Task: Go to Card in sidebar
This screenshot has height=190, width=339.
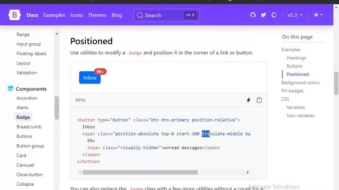Action: 21,155
